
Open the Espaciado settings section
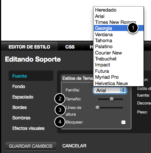[x=23, y=97]
